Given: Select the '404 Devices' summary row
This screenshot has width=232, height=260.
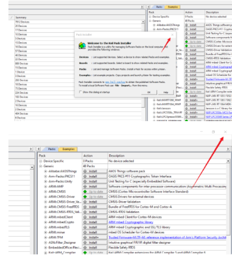Looking at the screenshot, I should [78, 114].
